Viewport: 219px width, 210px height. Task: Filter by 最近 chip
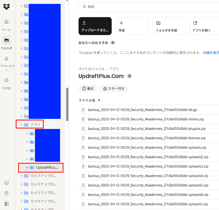pos(88,88)
